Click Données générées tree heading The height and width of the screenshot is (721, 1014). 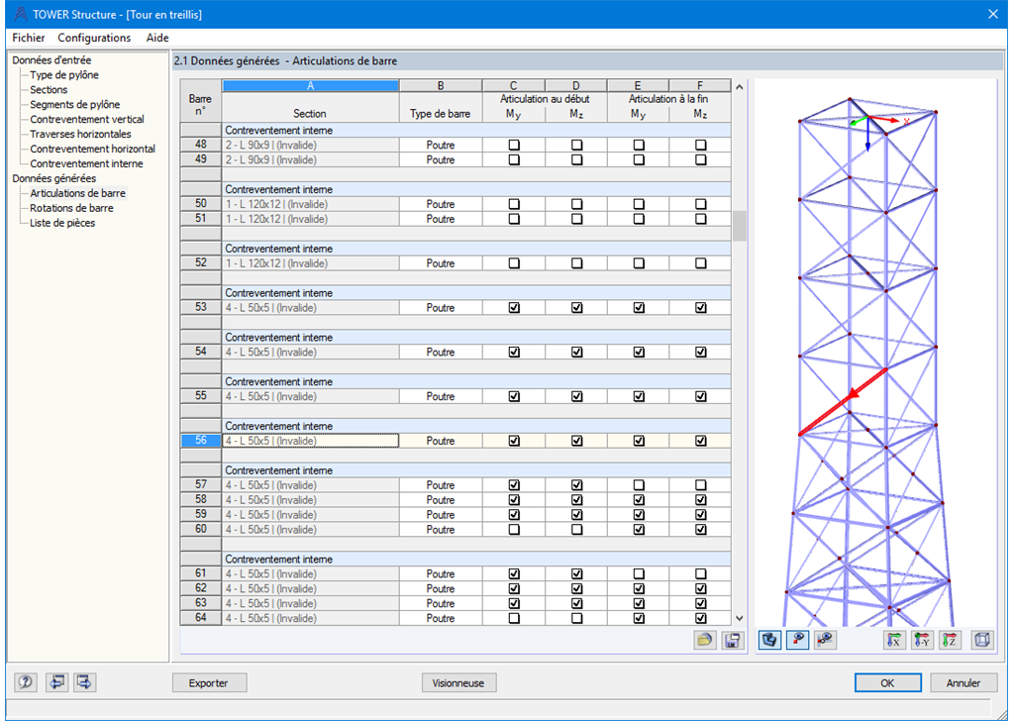coord(53,178)
